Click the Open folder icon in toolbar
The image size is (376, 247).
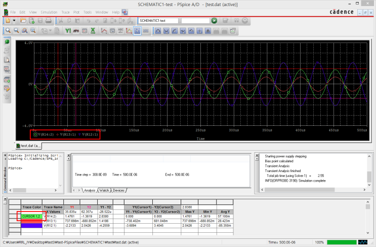point(23,21)
